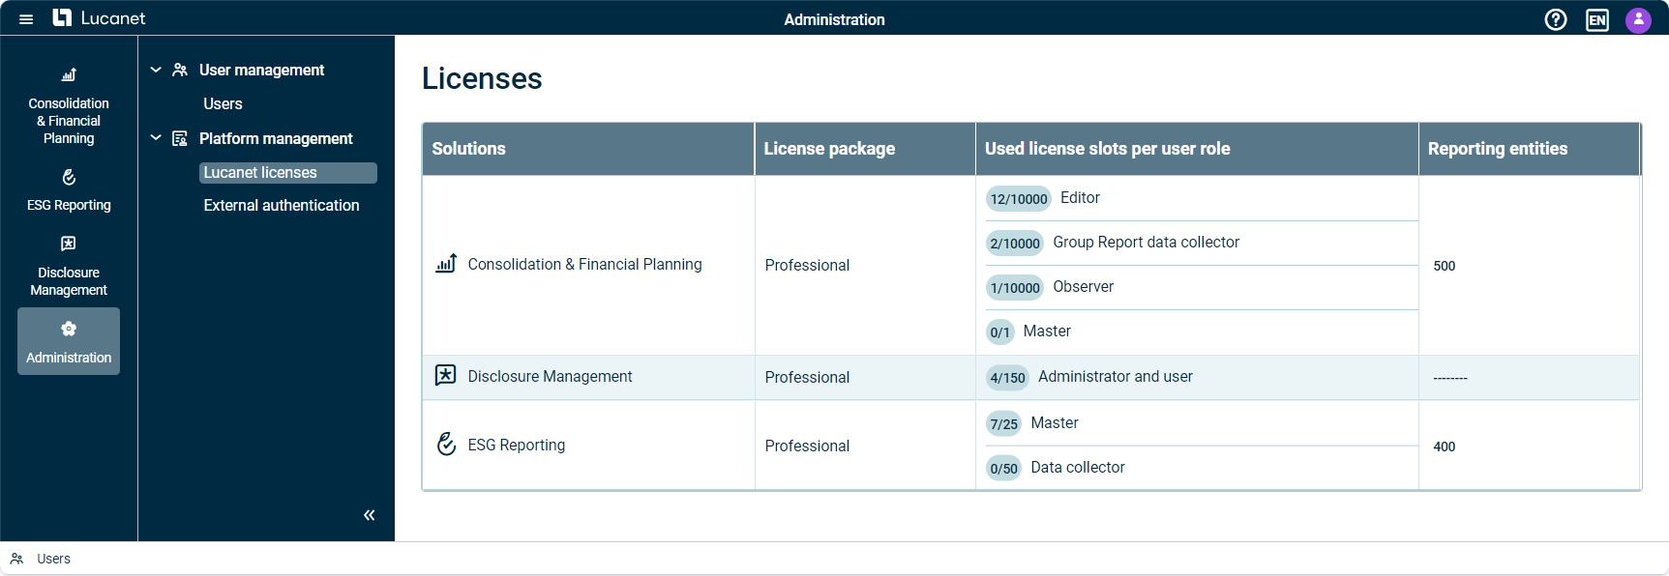Open the hamburger menu in top bar
The height and width of the screenshot is (576, 1669).
click(26, 19)
